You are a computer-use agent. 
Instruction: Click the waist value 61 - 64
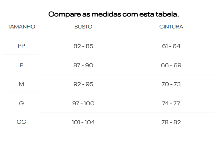pyautogui.click(x=171, y=46)
